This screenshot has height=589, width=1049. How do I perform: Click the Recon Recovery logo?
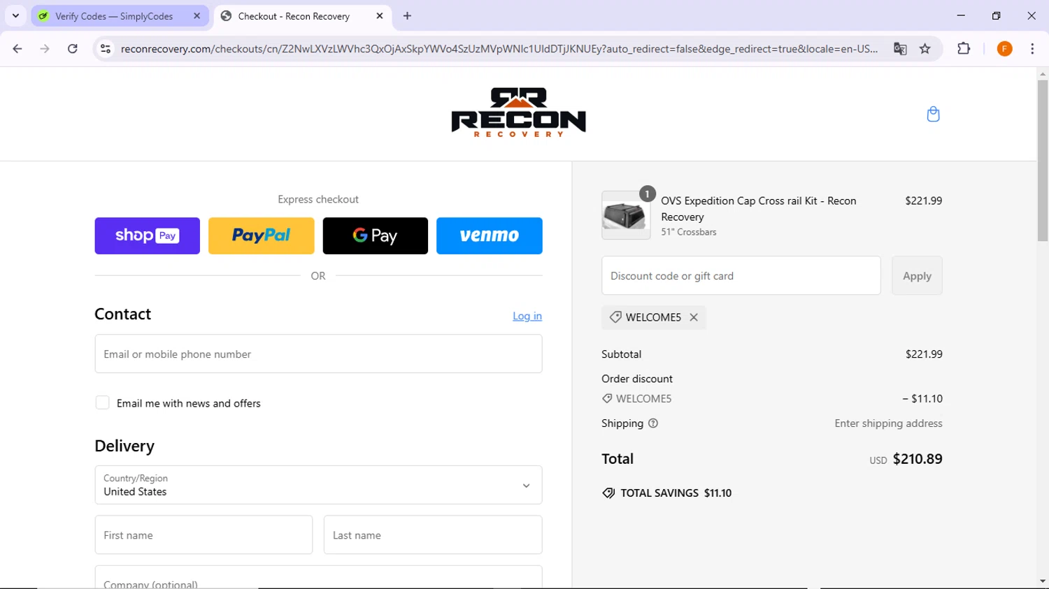click(518, 112)
